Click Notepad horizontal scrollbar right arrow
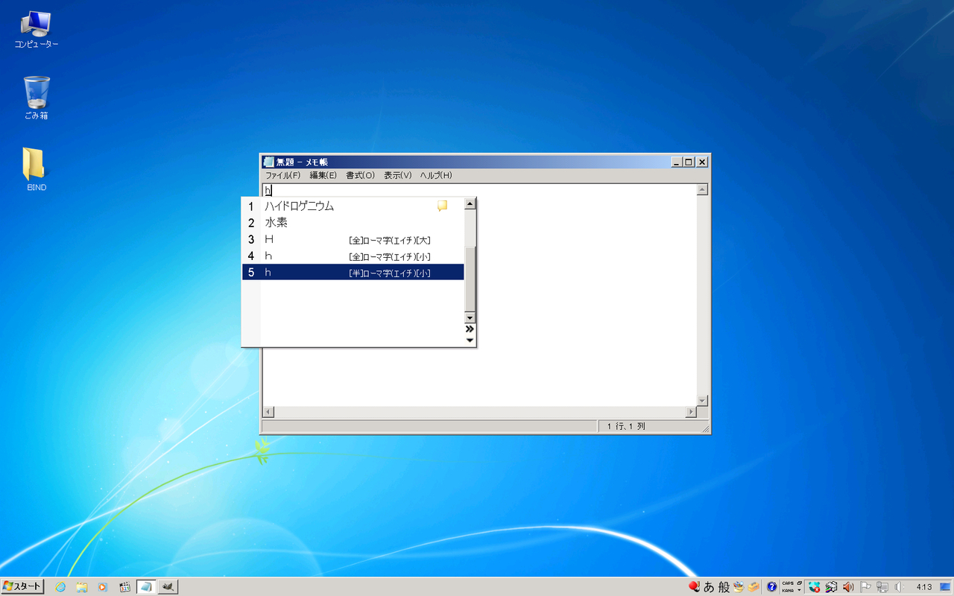The height and width of the screenshot is (596, 954). coord(691,412)
